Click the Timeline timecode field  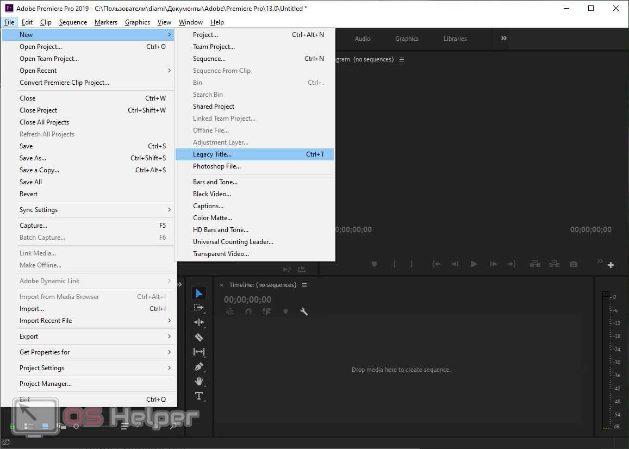(x=247, y=300)
